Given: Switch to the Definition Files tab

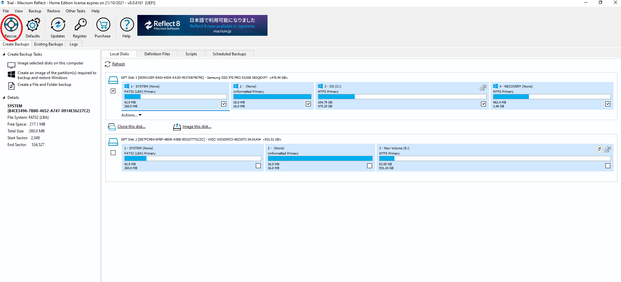Looking at the screenshot, I should [157, 54].
